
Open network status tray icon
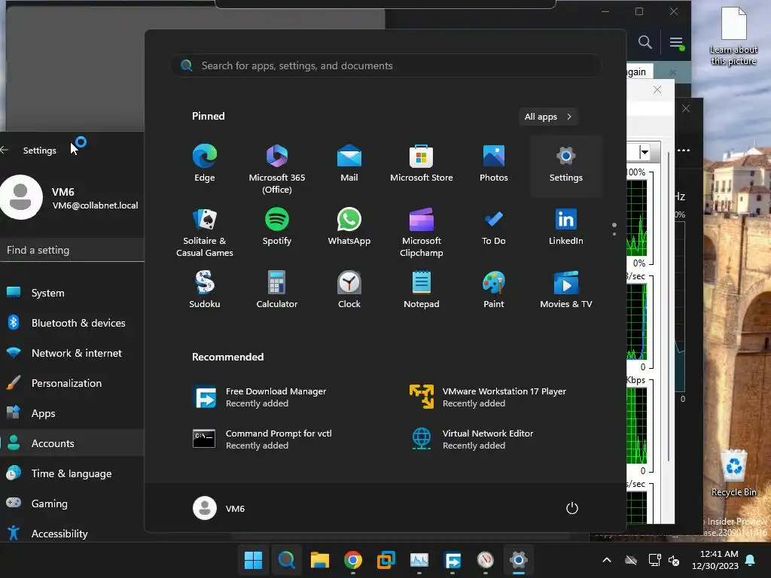coord(654,560)
